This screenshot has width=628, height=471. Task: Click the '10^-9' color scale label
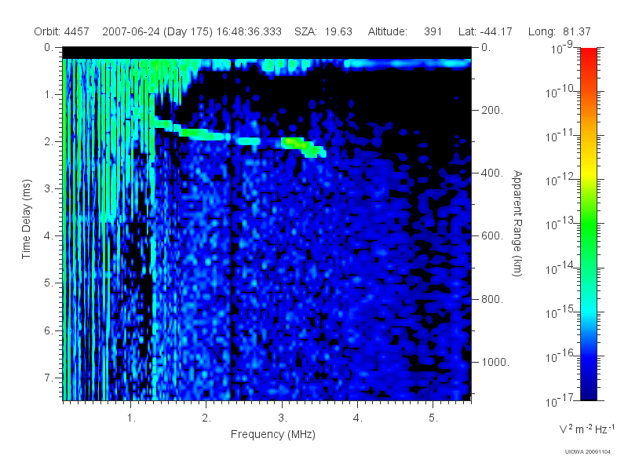tap(562, 48)
